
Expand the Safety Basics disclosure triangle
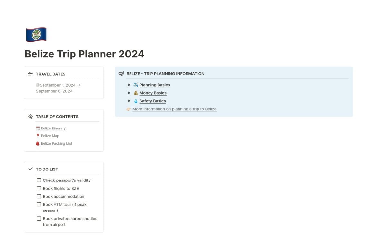(x=129, y=101)
